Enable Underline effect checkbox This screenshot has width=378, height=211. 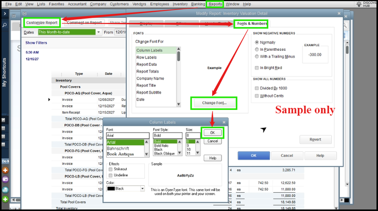(x=110, y=175)
